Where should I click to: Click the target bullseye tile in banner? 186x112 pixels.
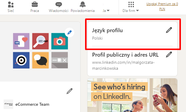click(x=21, y=60)
